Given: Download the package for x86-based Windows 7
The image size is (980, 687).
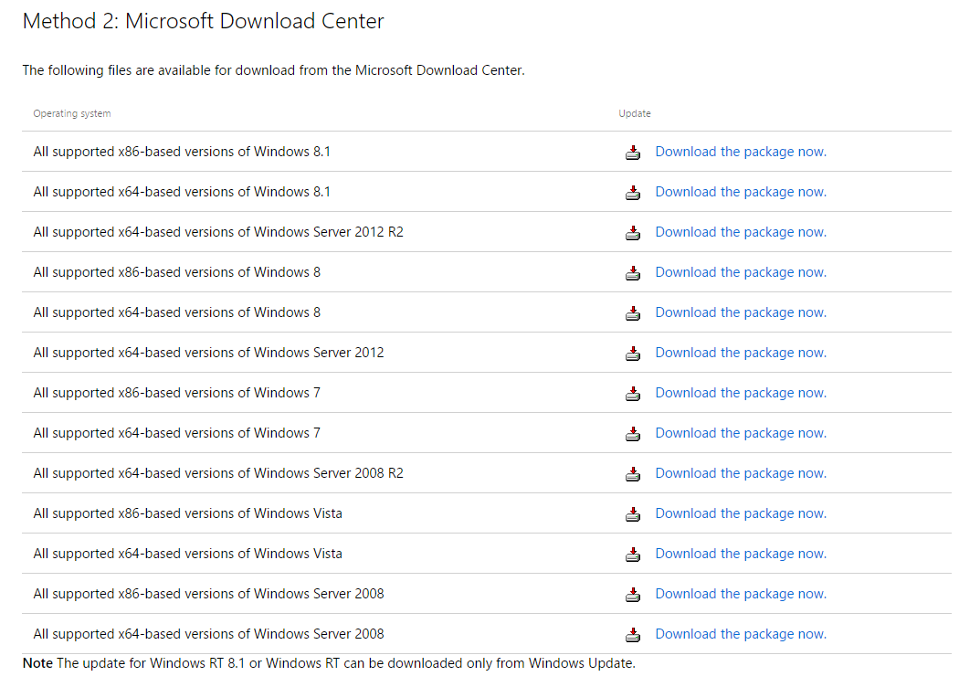Looking at the screenshot, I should pyautogui.click(x=740, y=393).
